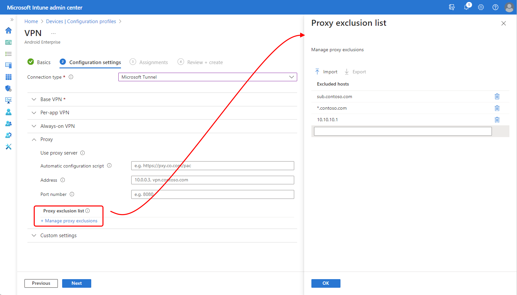Click the Excluded hosts column header

pyautogui.click(x=333, y=84)
